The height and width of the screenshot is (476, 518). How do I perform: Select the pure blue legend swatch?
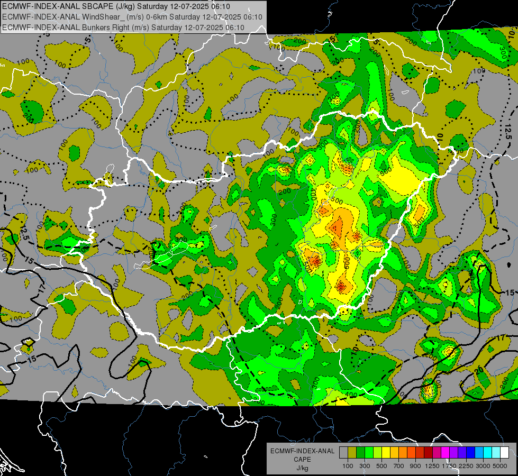[x=471, y=453]
